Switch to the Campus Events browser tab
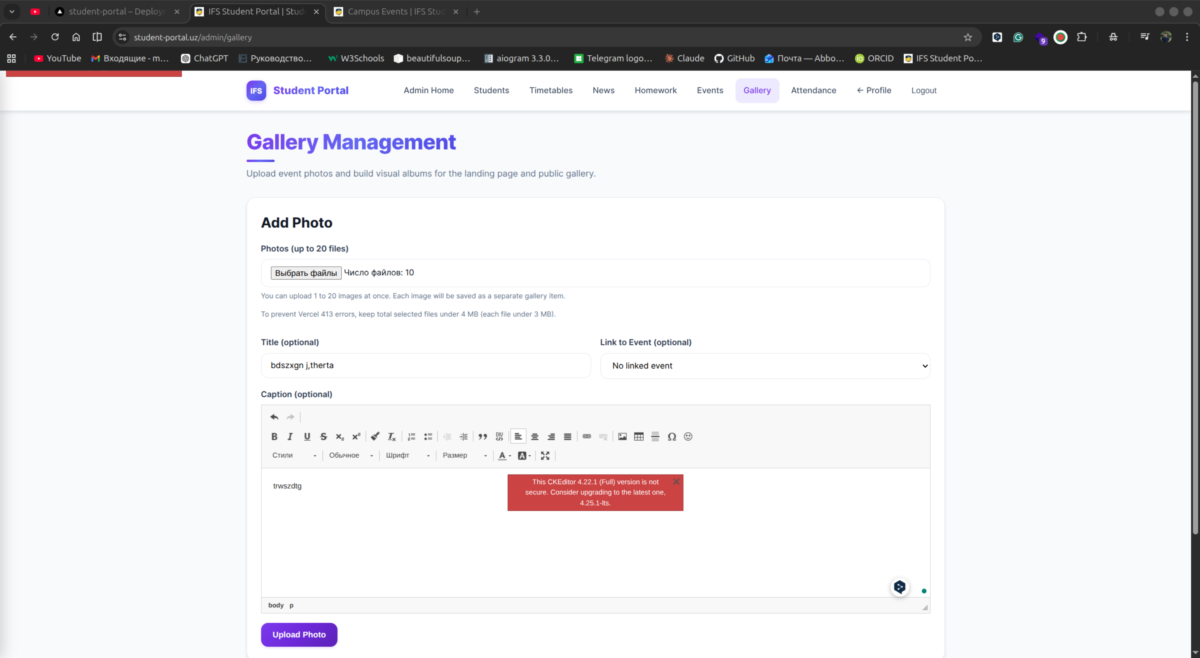This screenshot has height=658, width=1200. pyautogui.click(x=396, y=12)
